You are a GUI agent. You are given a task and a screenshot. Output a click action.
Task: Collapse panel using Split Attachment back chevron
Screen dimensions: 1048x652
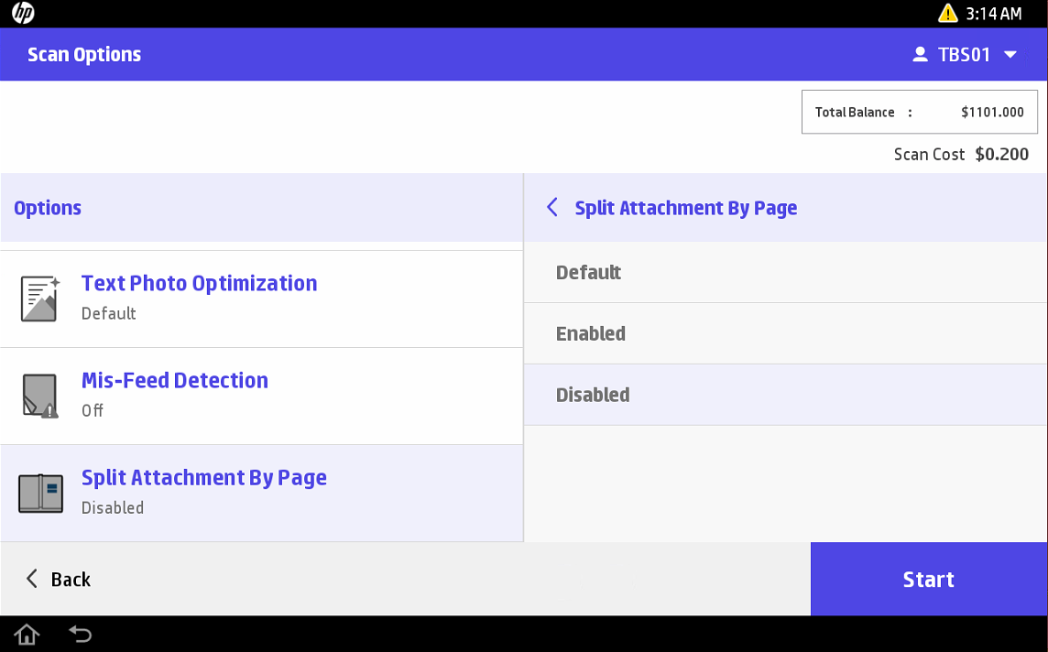tap(551, 208)
